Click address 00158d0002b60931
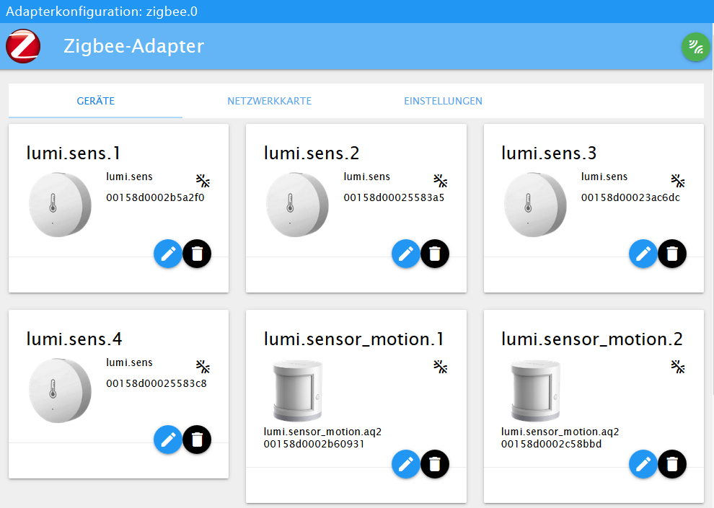The width and height of the screenshot is (714, 508). 314,444
